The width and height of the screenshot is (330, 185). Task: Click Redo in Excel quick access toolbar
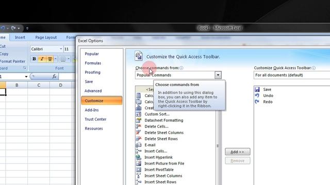tap(13, 28)
